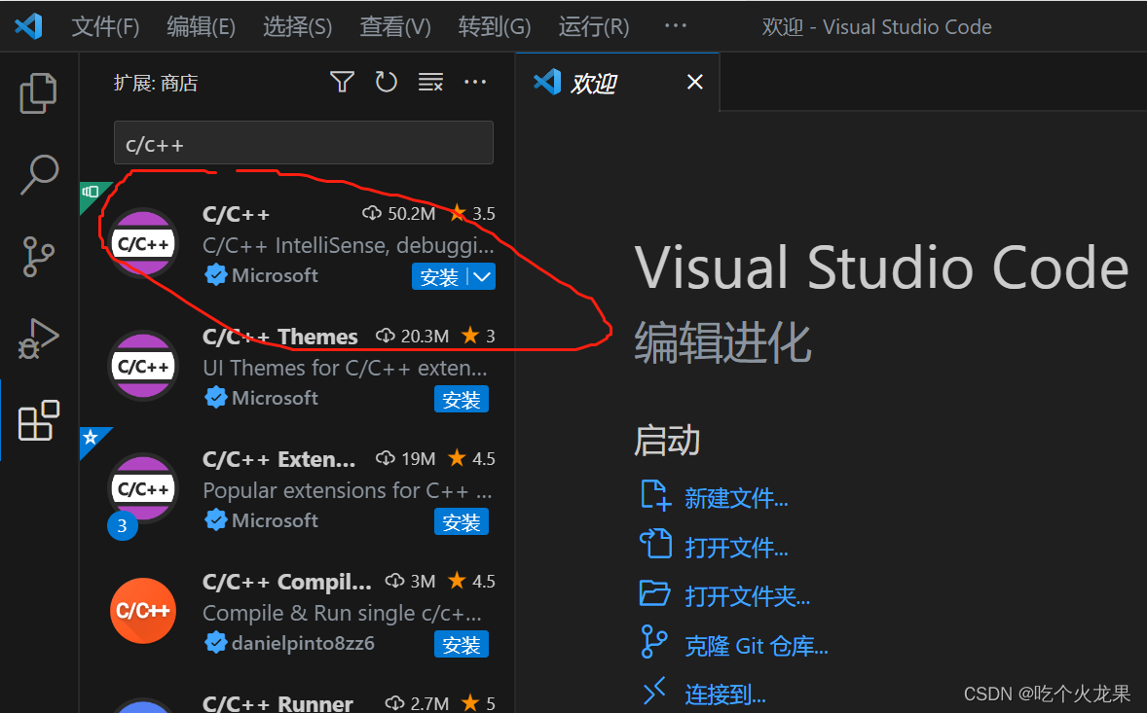Viewport: 1147px width, 713px height.
Task: Install the C/C++ extension by Microsoft
Action: coord(440,277)
